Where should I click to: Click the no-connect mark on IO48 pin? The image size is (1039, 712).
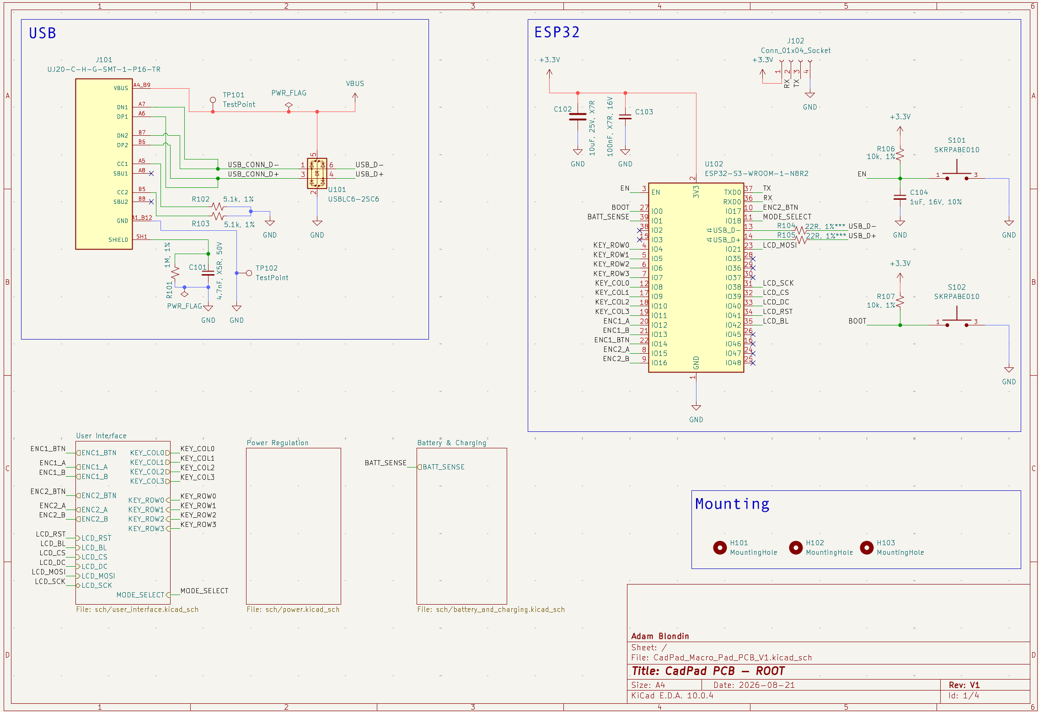[x=753, y=363]
